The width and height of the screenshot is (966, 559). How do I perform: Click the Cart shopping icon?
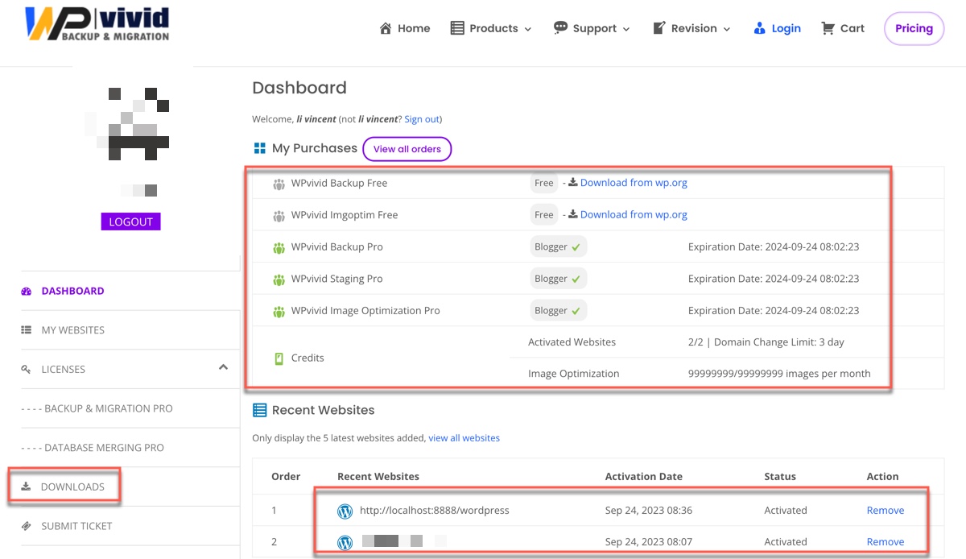point(828,28)
